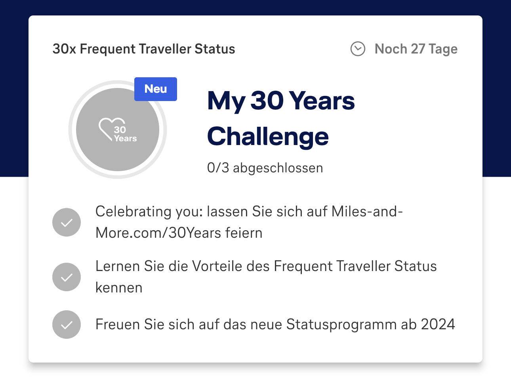511x380 pixels.
Task: Click the "30x Frequent Traveller Status" heading
Action: point(144,49)
